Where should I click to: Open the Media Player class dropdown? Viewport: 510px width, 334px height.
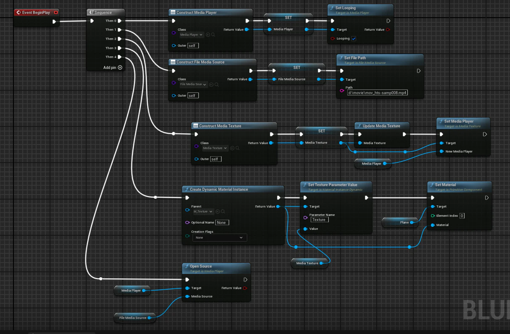pos(192,34)
